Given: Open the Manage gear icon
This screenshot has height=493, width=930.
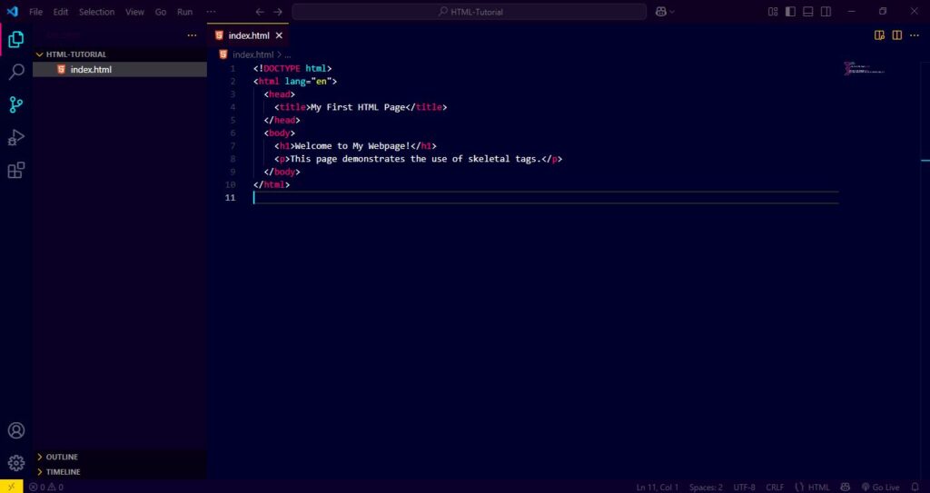Looking at the screenshot, I should pos(16,463).
